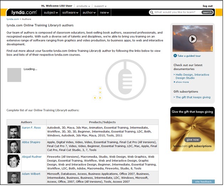Click the Products/Subjects column header

102,122
